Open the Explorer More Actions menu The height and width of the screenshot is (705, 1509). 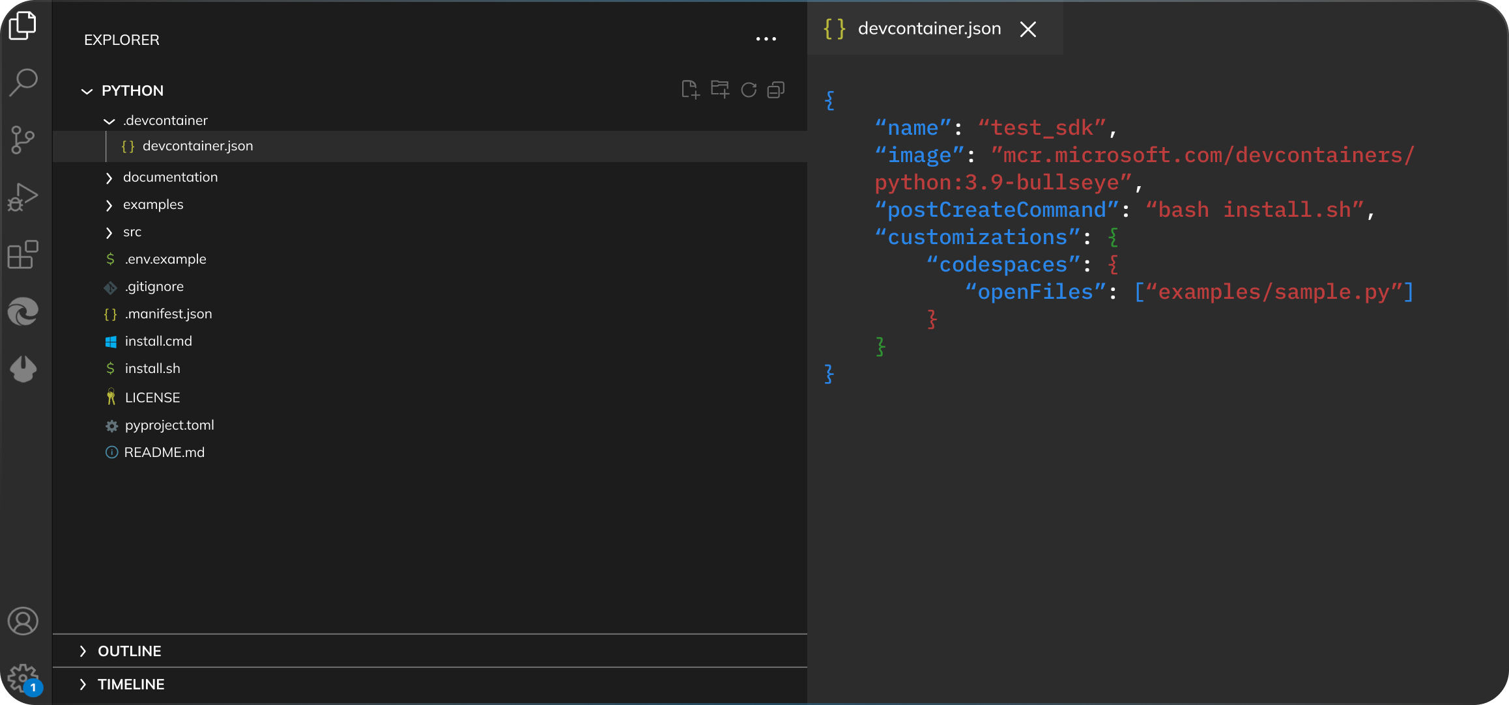tap(766, 39)
